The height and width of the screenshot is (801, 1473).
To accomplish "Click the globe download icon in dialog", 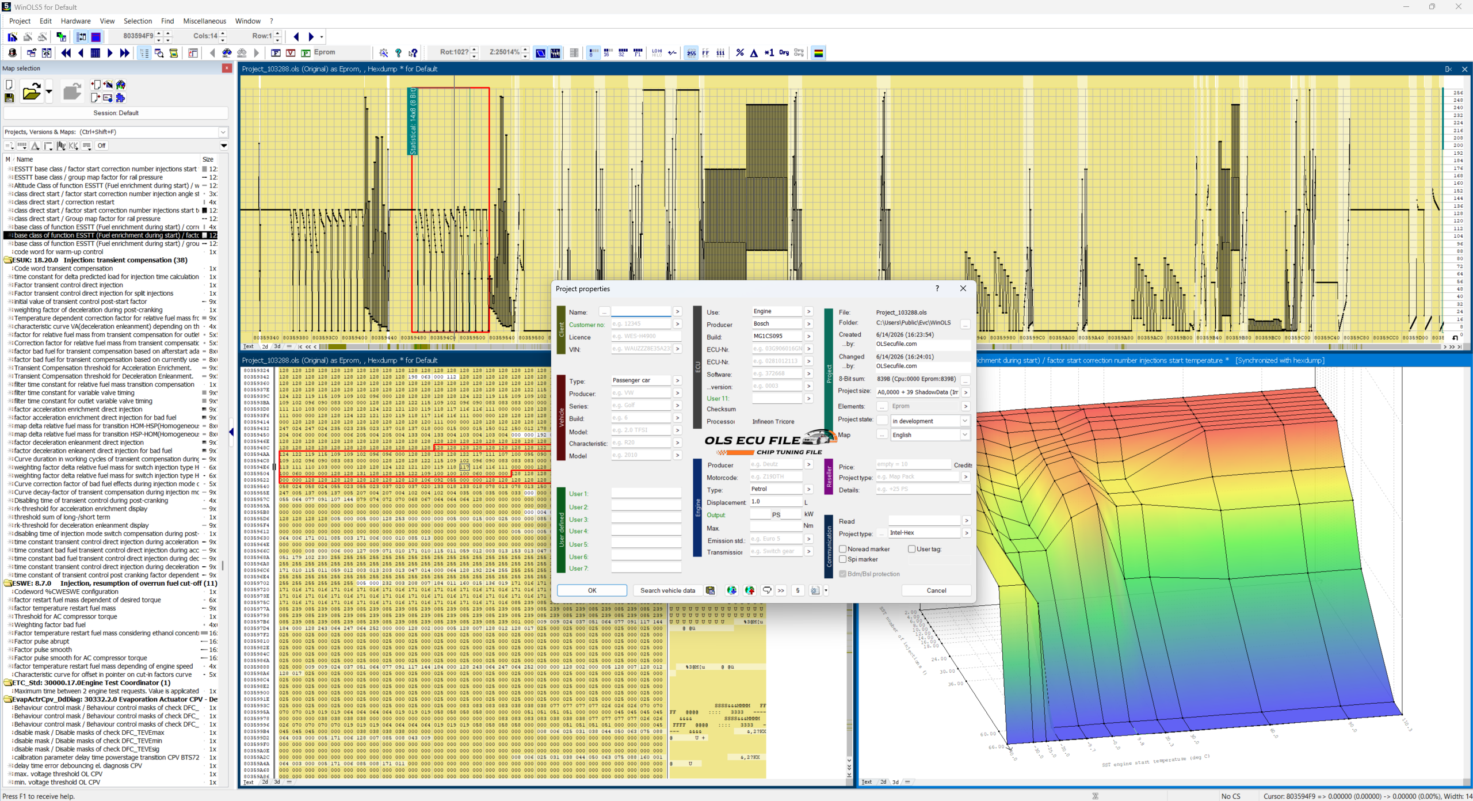I will click(x=731, y=590).
